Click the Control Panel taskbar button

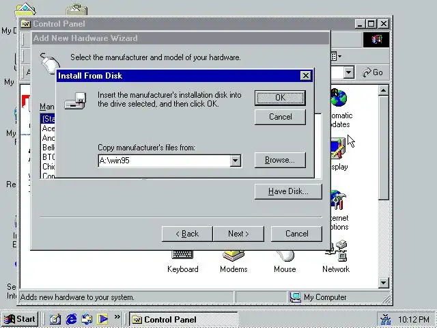184,319
